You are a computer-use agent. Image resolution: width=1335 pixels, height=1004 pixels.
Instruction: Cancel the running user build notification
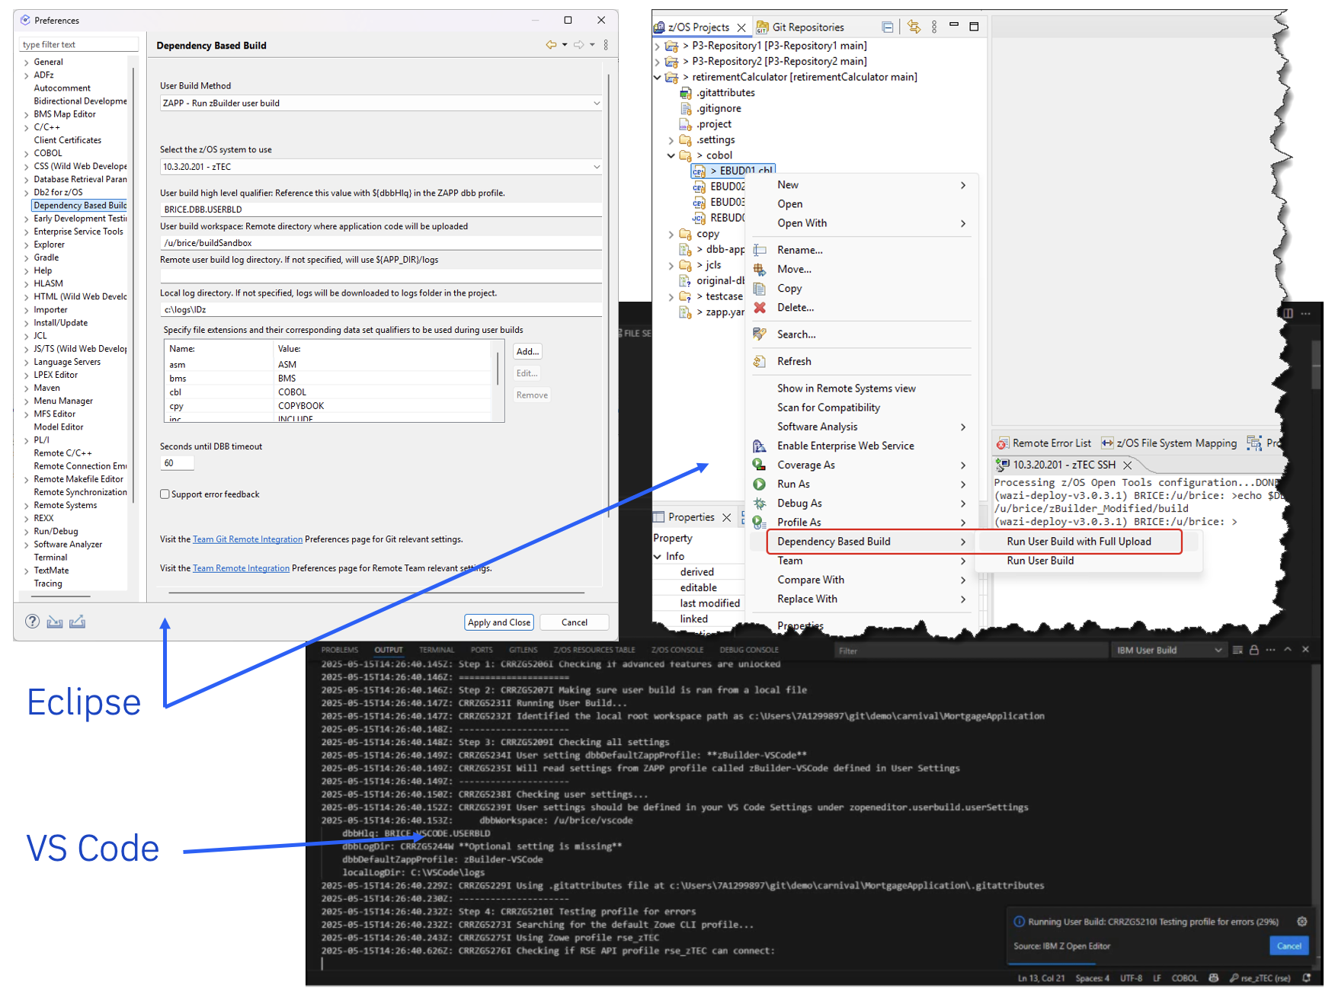click(x=1289, y=946)
